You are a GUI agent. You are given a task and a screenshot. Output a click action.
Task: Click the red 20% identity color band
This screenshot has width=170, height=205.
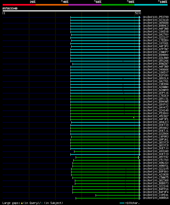[19, 5]
